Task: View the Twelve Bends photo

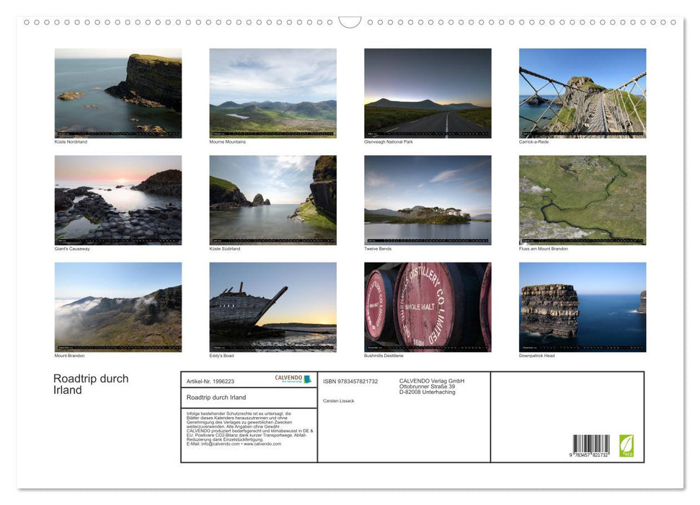Action: pyautogui.click(x=427, y=198)
